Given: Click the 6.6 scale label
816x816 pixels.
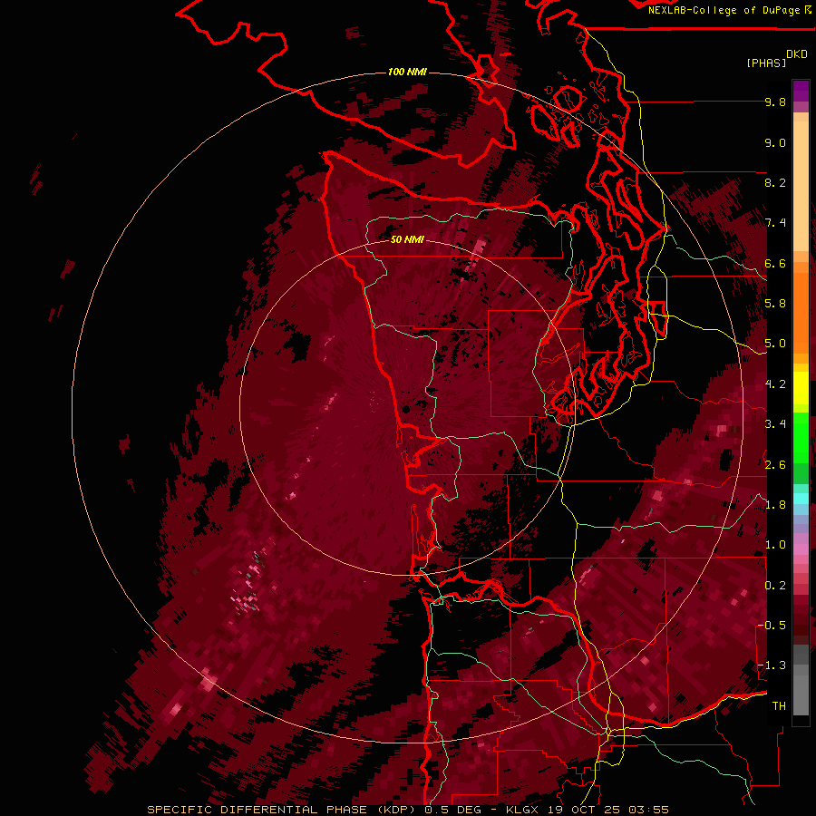Looking at the screenshot, I should (775, 263).
